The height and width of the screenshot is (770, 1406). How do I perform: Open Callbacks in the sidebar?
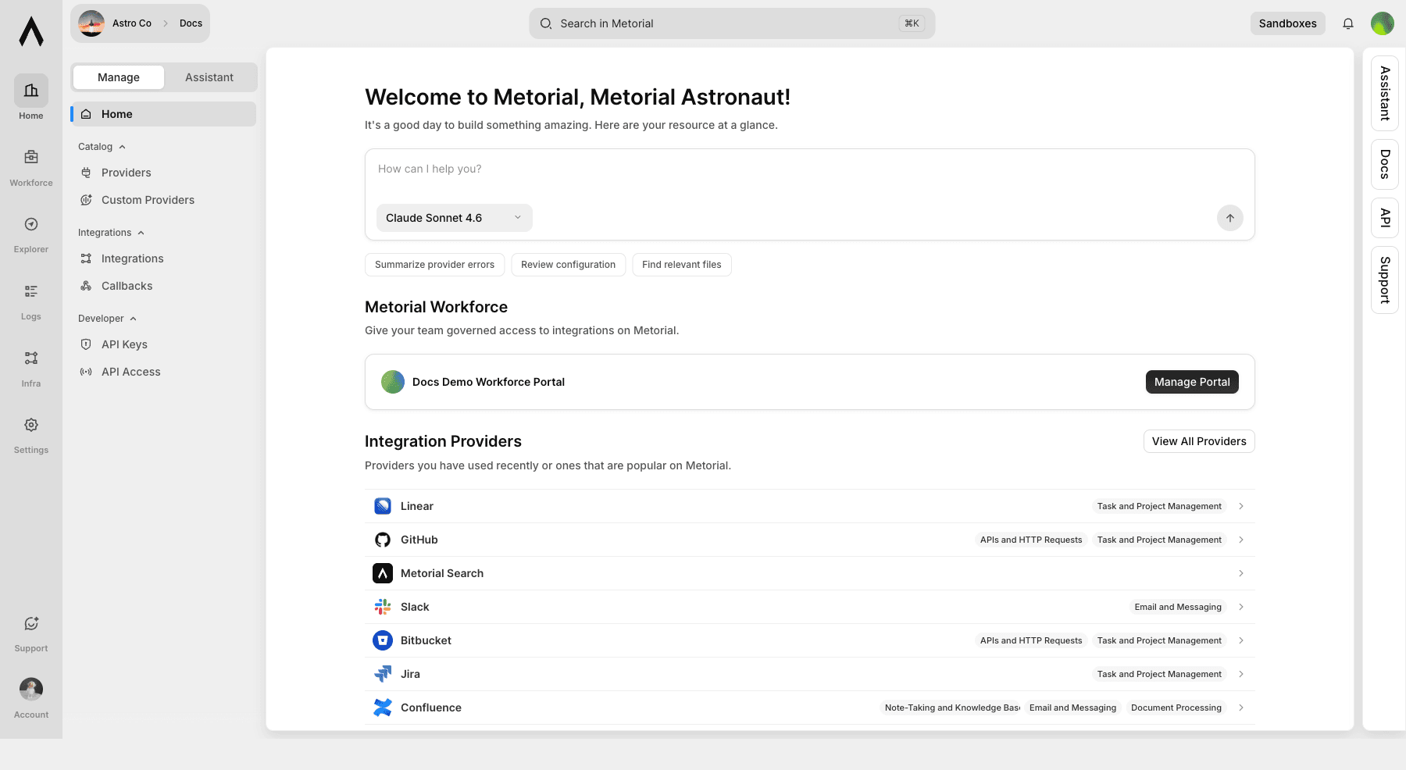coord(163,286)
